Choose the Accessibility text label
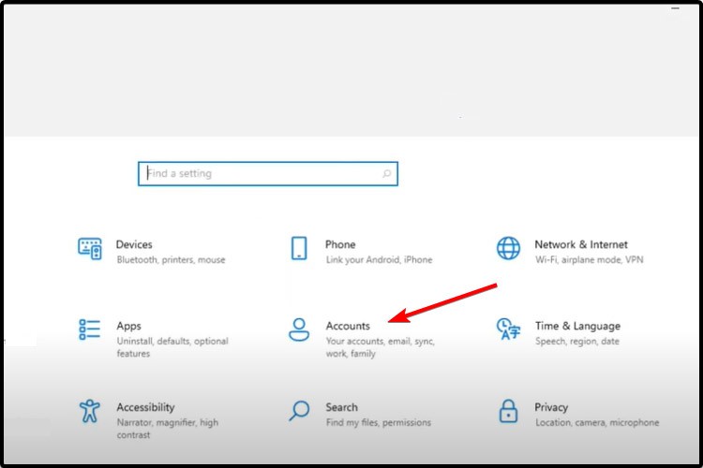The image size is (703, 468). click(x=145, y=407)
